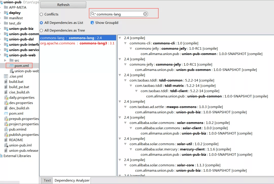
Task: Expand the src folder arrow
Action: tap(5, 60)
